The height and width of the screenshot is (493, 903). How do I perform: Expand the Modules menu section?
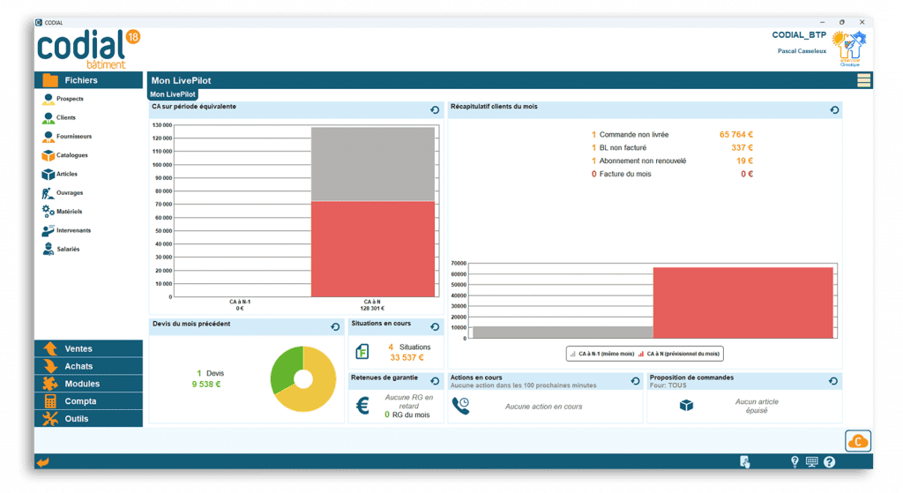click(x=89, y=384)
